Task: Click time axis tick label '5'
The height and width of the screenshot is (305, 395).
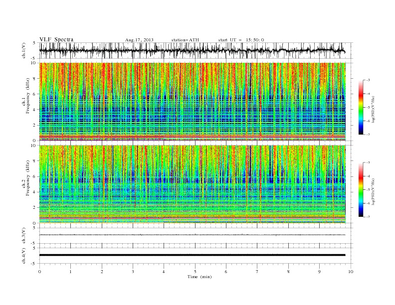Action: [x=195, y=272]
